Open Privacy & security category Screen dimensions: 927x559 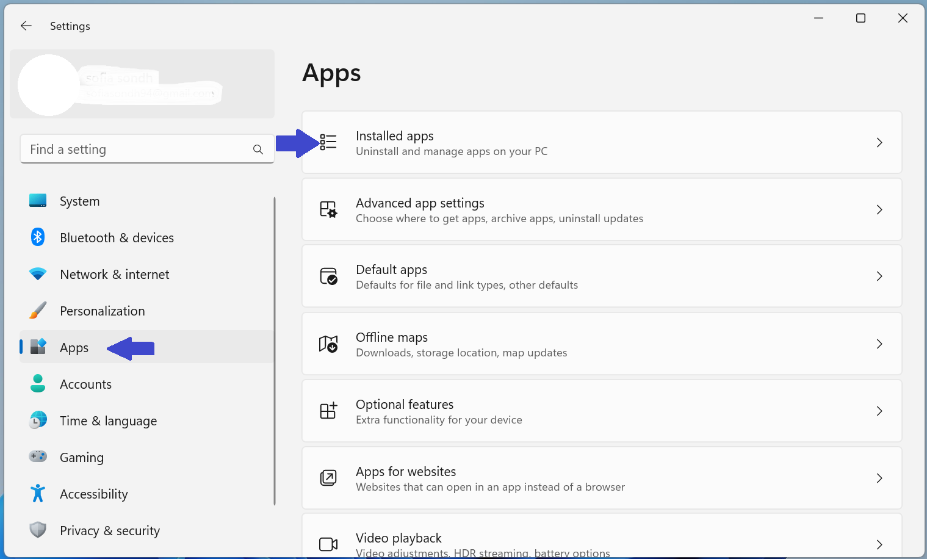tap(109, 531)
